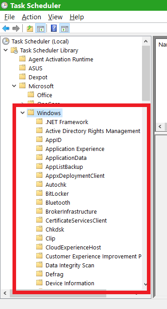This screenshot has width=167, height=309.
Task: Click tree pane horizontal scroll left arrow
Action: pyautogui.click(x=5, y=293)
